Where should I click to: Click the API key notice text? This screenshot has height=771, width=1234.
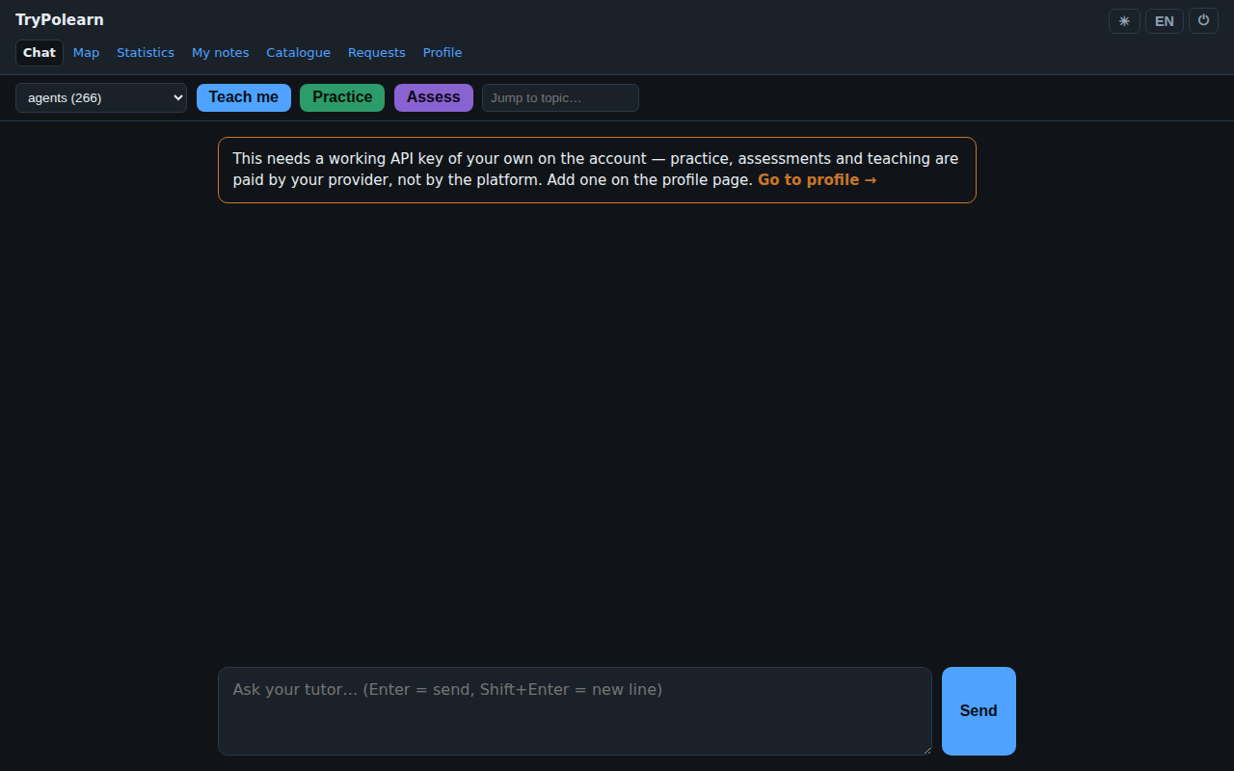pos(596,170)
